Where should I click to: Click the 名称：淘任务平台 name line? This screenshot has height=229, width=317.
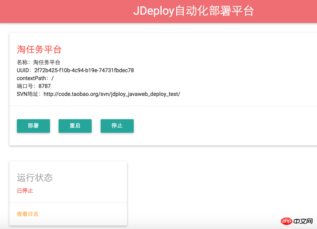(38, 62)
